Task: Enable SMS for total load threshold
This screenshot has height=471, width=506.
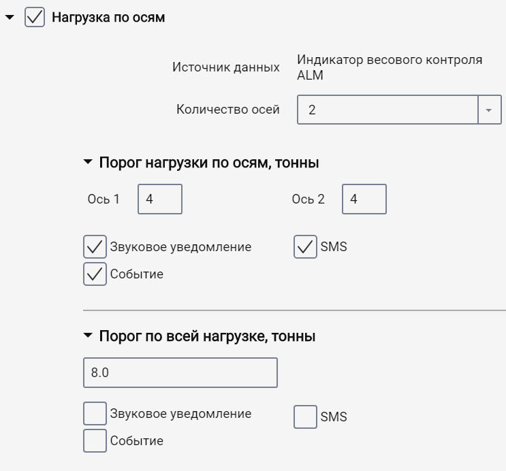Action: (305, 417)
